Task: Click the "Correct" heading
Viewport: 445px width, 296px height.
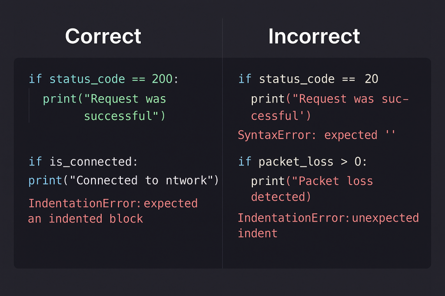Action: 103,36
